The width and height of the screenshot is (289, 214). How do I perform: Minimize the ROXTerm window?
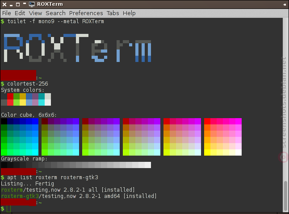point(11,5)
